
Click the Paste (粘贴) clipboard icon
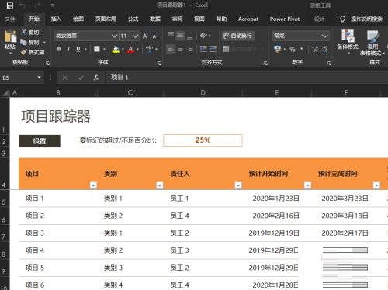10,36
